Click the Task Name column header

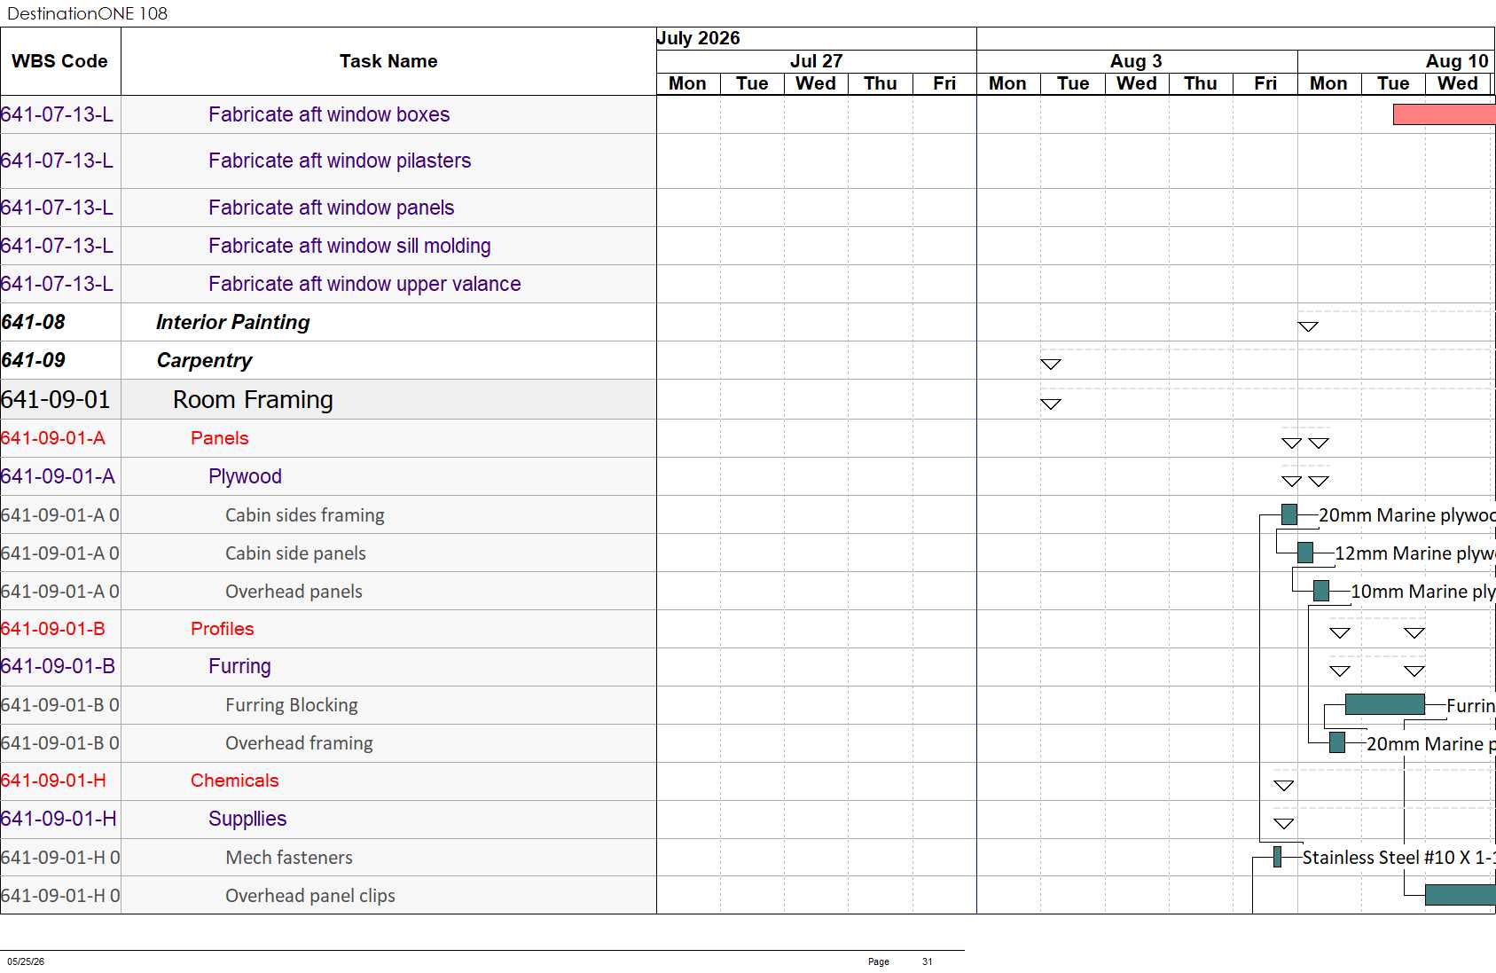pos(388,61)
